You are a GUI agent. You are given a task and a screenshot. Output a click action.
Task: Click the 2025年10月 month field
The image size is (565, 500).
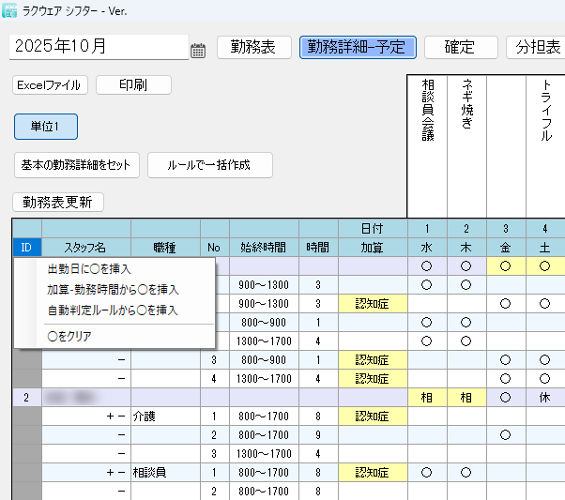[x=99, y=47]
